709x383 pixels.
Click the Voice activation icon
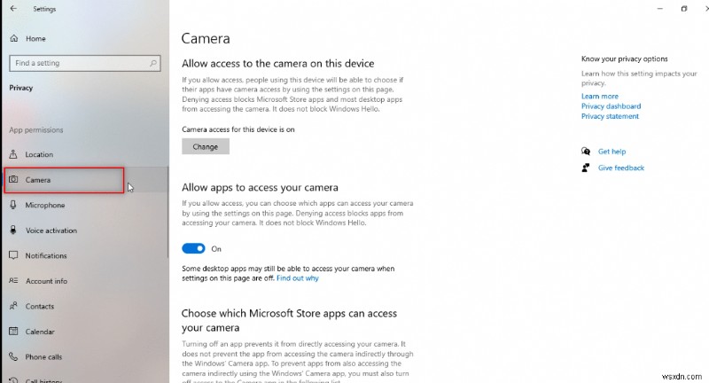pos(13,231)
